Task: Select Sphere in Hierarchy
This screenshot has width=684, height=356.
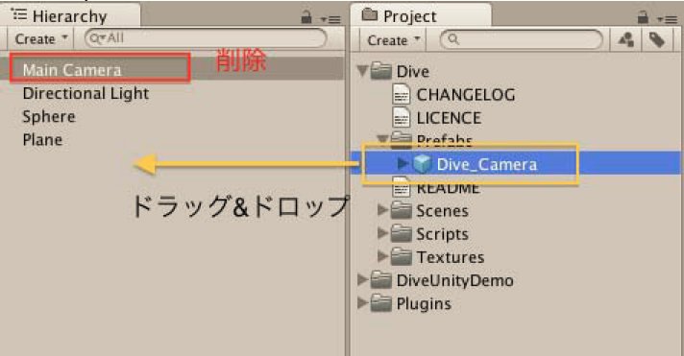Action: pos(49,116)
